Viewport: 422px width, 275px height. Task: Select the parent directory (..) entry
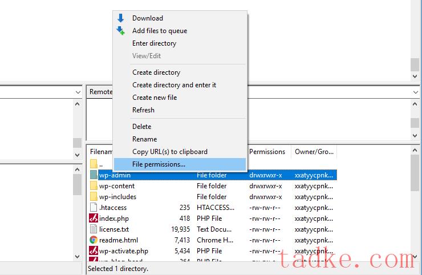(101, 165)
